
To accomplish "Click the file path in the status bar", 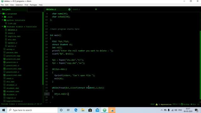I will pyautogui.click(x=19, y=104).
